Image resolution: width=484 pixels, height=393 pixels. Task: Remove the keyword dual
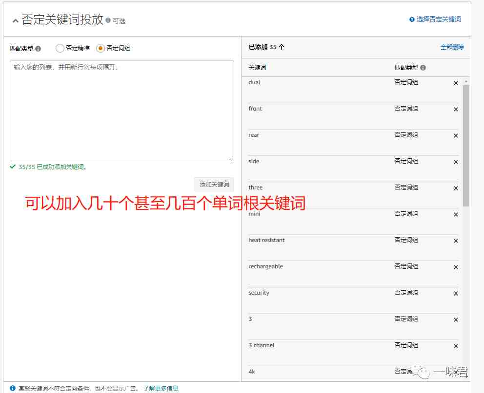456,83
